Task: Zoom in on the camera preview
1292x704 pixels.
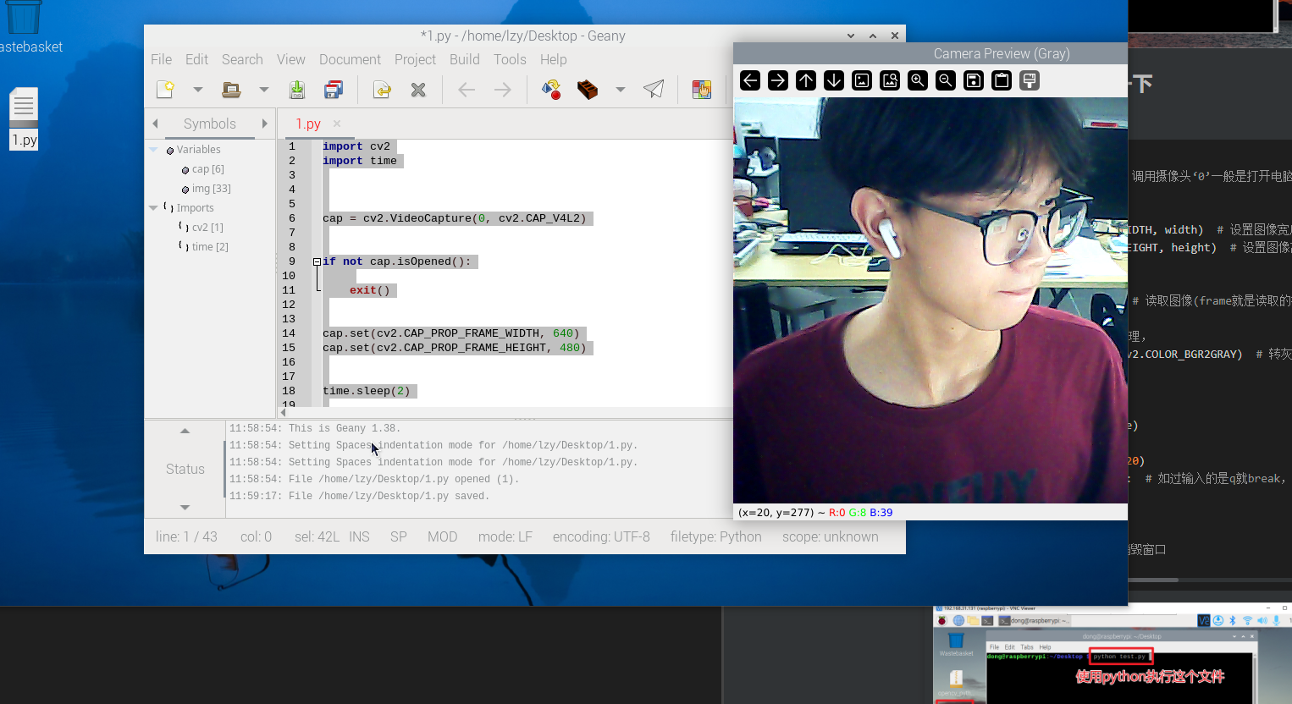Action: [x=917, y=80]
